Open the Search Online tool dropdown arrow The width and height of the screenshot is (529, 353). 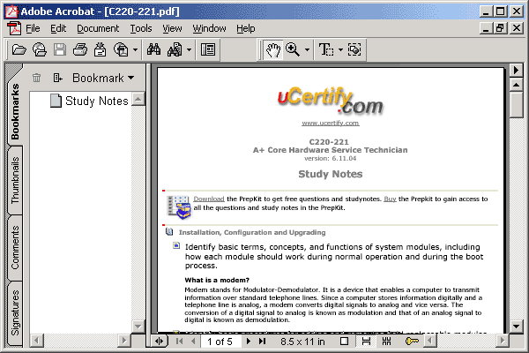point(135,50)
